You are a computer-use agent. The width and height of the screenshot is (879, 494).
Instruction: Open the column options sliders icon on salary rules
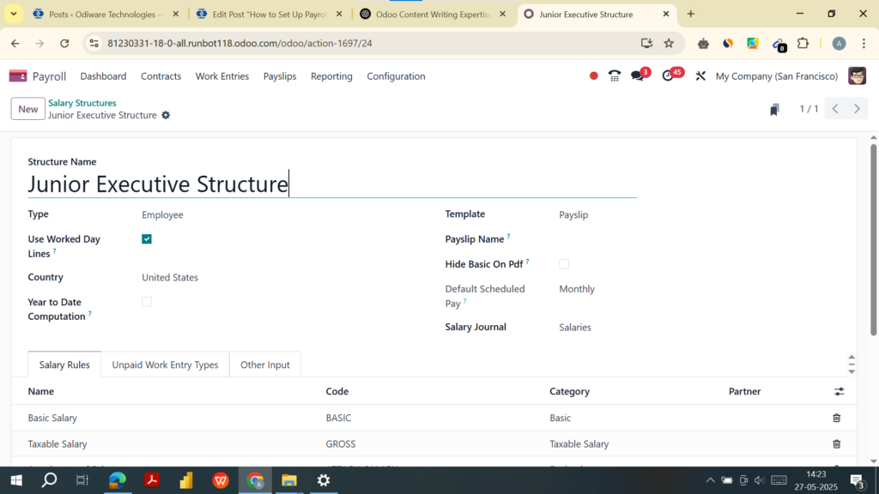[839, 391]
